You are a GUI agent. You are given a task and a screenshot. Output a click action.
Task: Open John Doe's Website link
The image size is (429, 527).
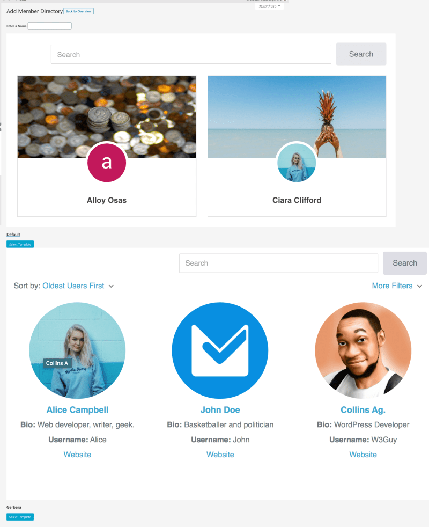220,455
